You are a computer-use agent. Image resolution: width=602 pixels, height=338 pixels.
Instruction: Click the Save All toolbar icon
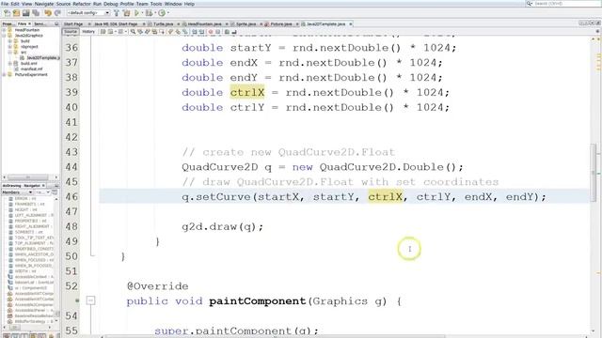[36, 13]
